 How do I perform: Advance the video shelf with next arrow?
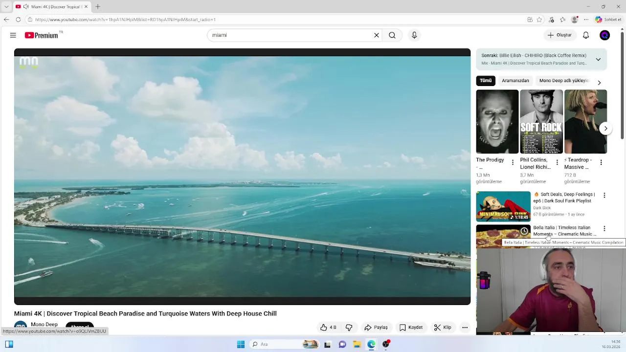[x=605, y=129]
